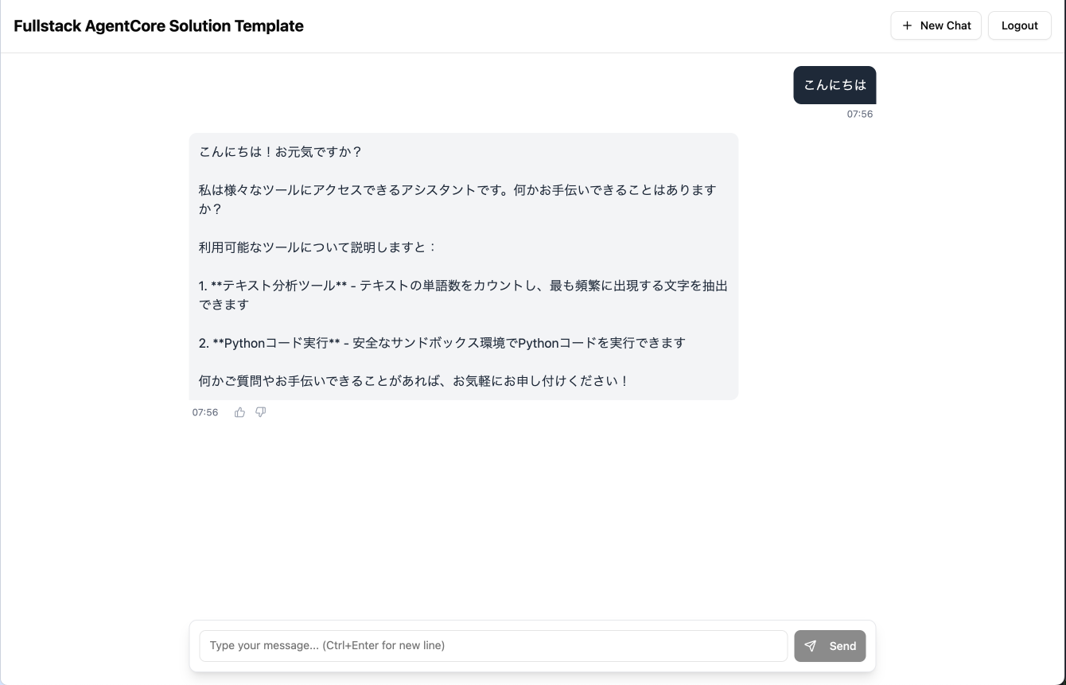The height and width of the screenshot is (685, 1066).
Task: Click the line about テキスト分析ツール
Action: click(463, 295)
